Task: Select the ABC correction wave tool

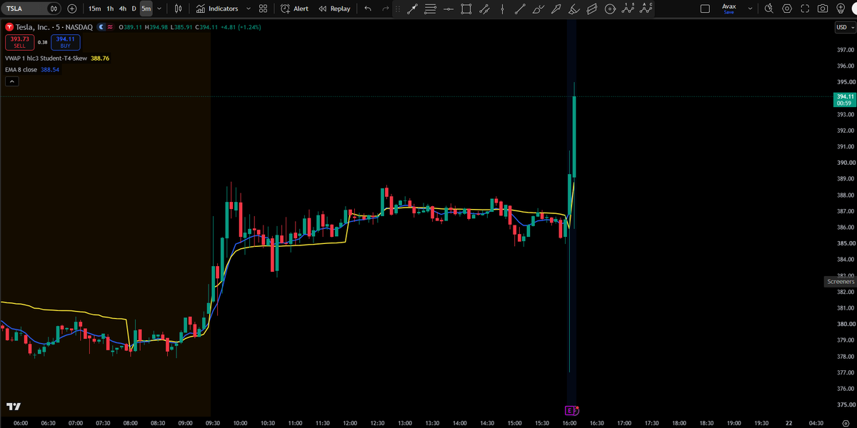Action: click(646, 9)
